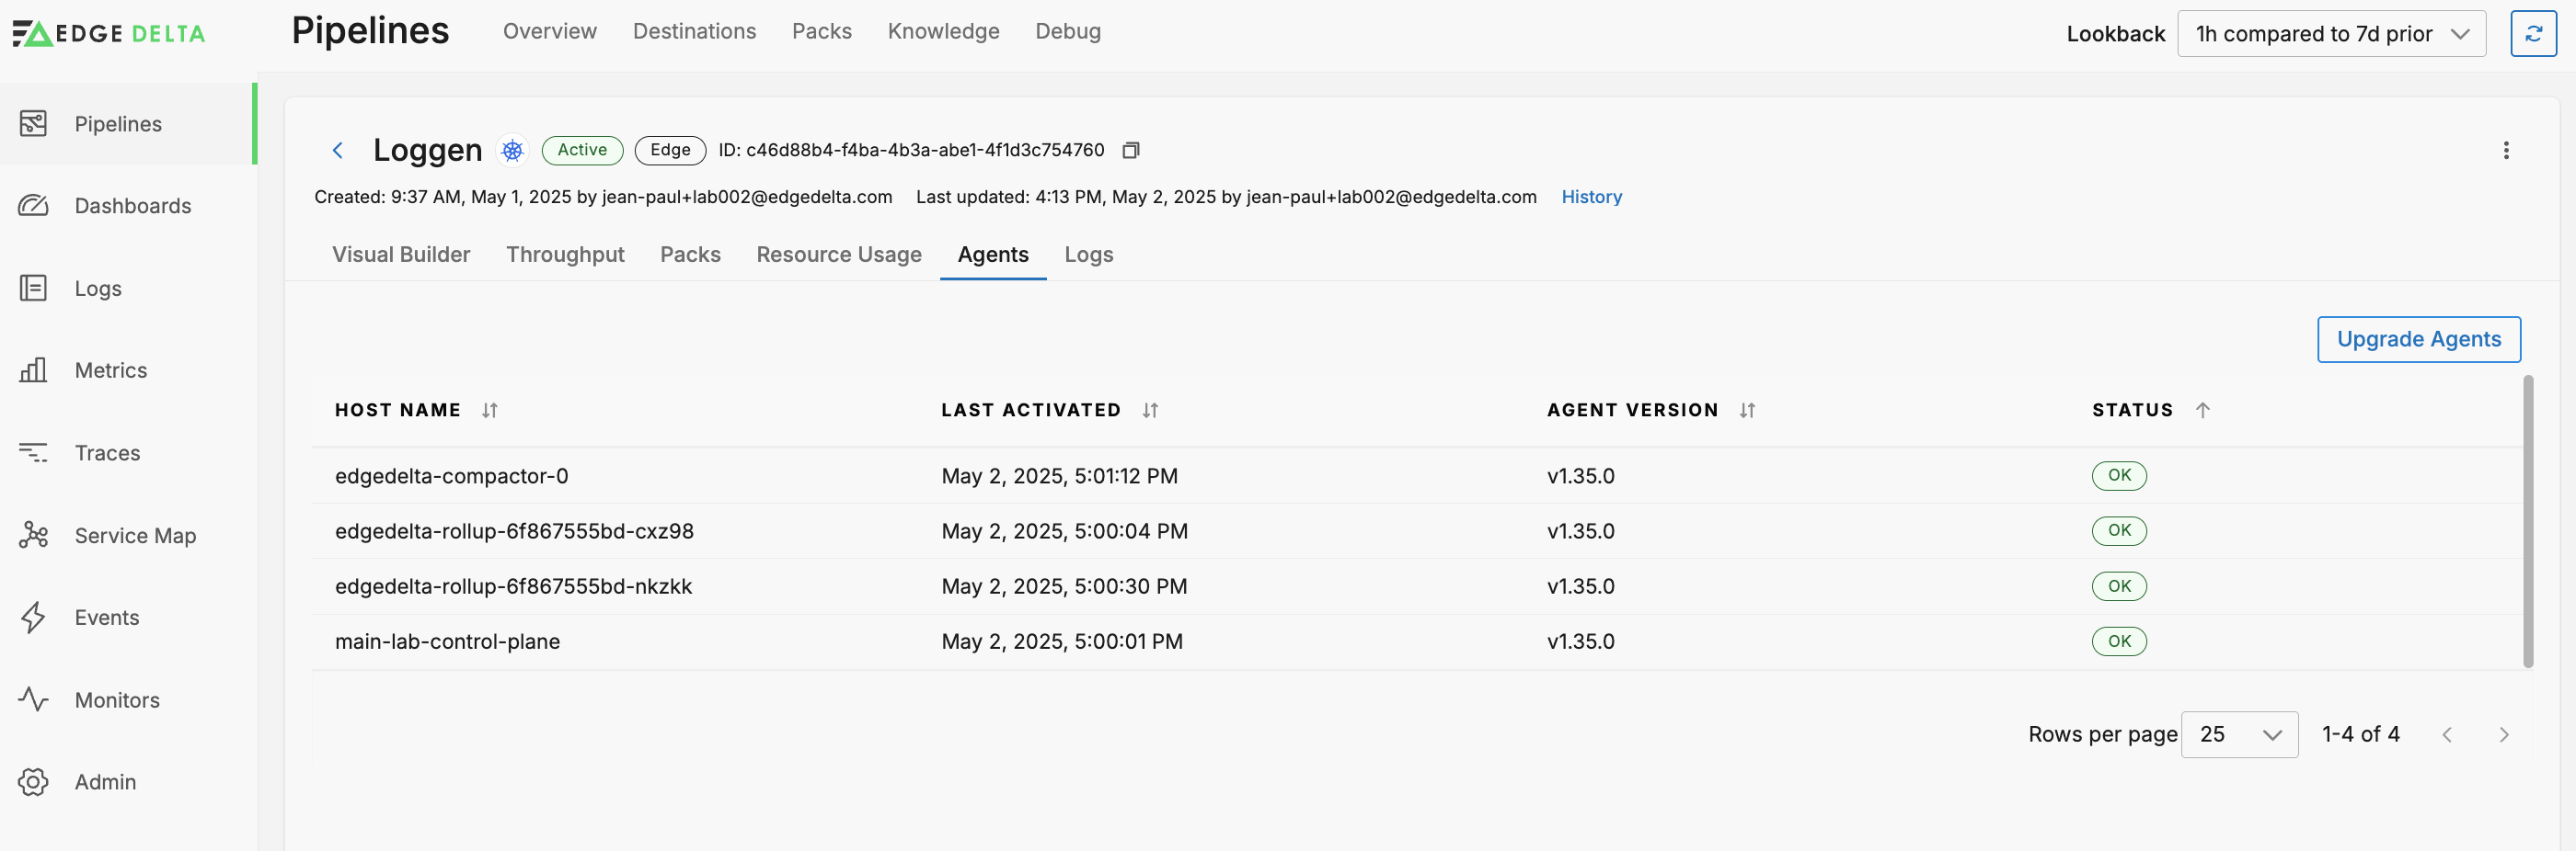Click timestamp May 2, 2025, 5:01:12 PM
The height and width of the screenshot is (851, 2576).
(1059, 476)
